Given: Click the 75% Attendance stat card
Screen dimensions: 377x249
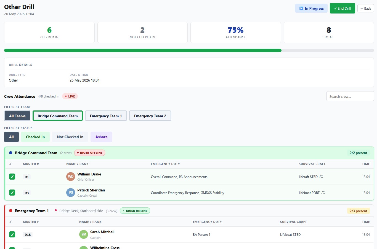Looking at the screenshot, I should [x=235, y=33].
